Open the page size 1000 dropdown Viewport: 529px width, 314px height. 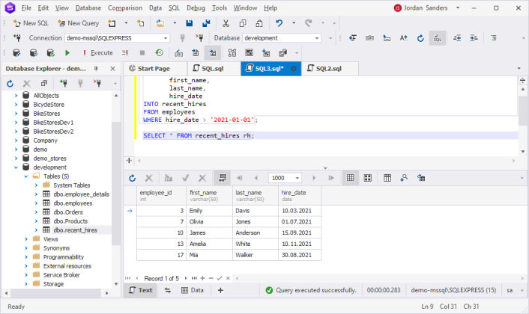pyautogui.click(x=297, y=178)
